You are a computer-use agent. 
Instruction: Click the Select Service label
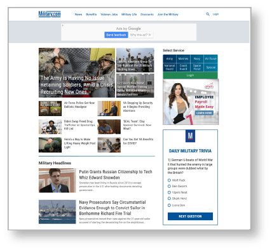pos(173,50)
